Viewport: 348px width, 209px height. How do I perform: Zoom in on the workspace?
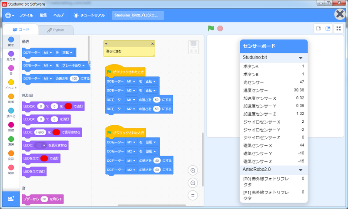[193, 170]
